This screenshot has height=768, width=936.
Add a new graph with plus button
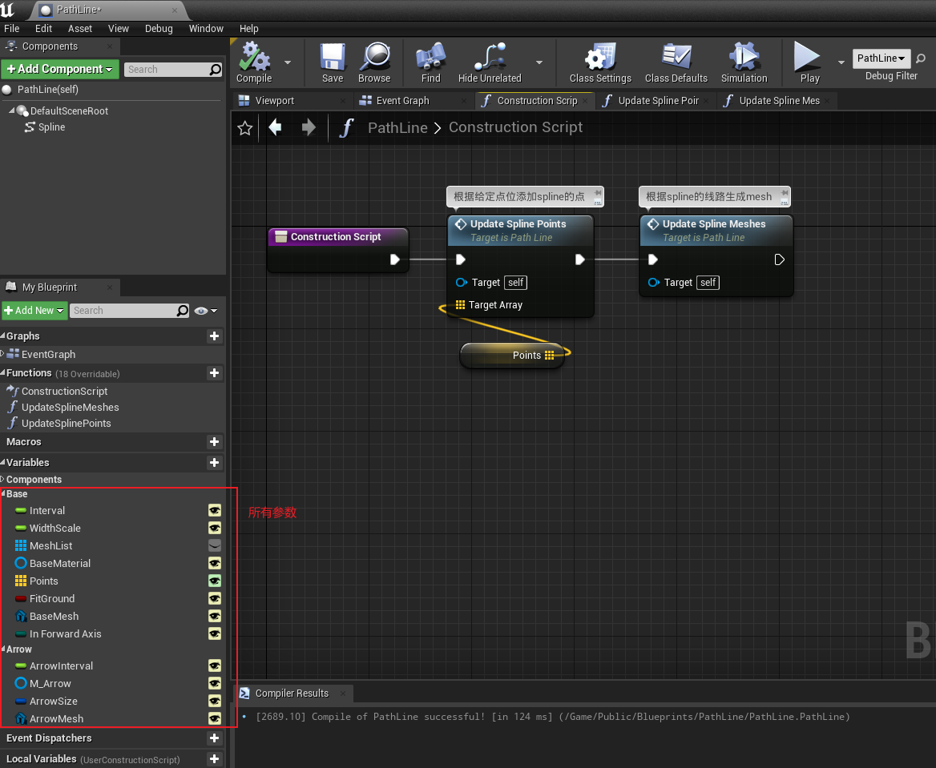click(214, 336)
